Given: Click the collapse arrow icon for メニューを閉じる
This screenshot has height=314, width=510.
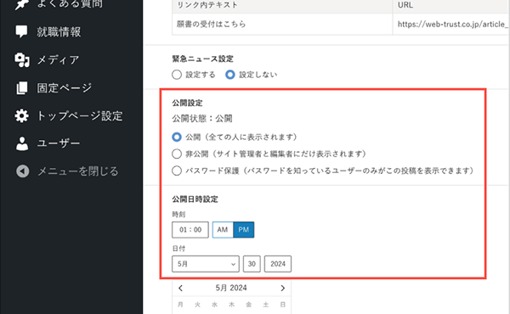Looking at the screenshot, I should click(22, 171).
